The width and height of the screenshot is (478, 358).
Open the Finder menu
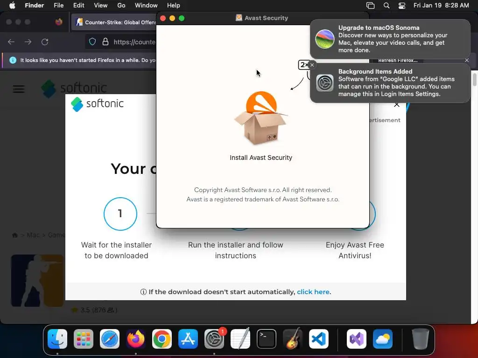[34, 6]
